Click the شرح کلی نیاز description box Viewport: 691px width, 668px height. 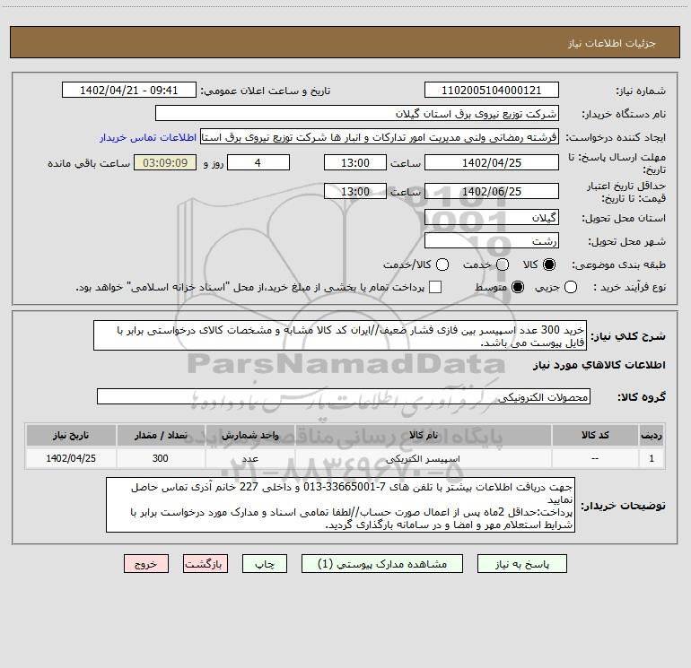340,335
